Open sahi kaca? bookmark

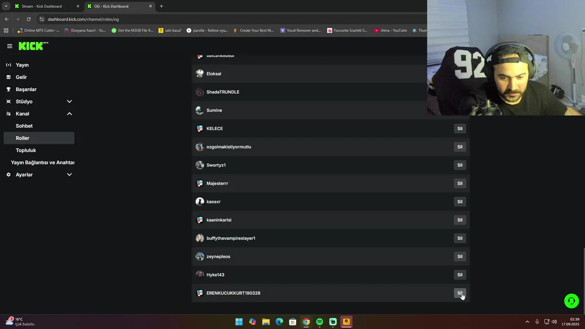point(170,31)
